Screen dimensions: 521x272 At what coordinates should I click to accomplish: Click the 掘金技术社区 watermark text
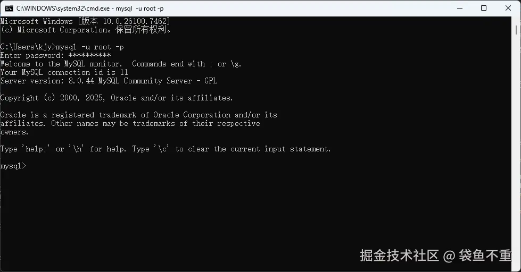click(x=399, y=256)
